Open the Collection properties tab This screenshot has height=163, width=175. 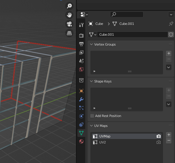(x=81, y=80)
